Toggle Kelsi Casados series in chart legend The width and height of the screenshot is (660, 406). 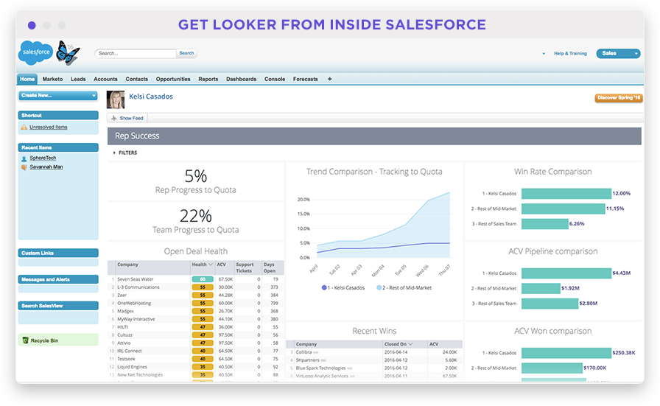coord(343,288)
